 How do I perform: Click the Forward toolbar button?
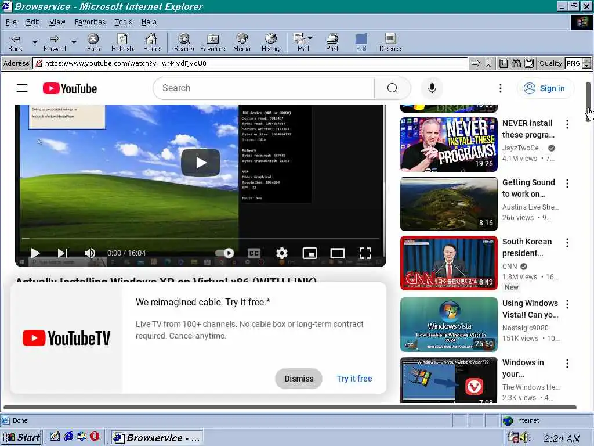point(55,42)
